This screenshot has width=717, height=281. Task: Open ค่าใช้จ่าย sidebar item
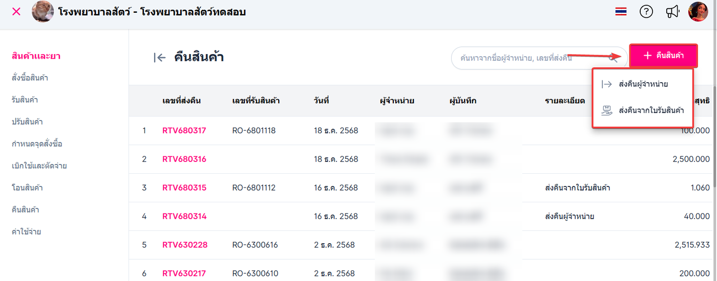pos(26,231)
